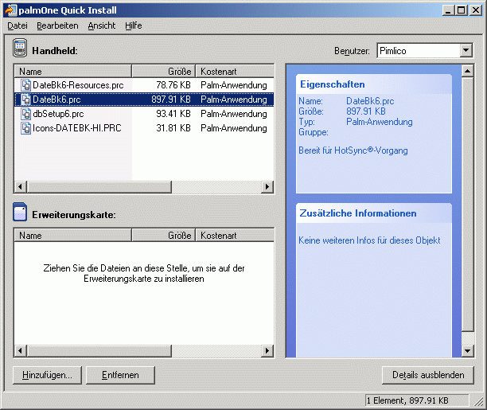Click Erweiterungskarte list scroll right arrow
This screenshot has height=410, width=487.
[267, 351]
